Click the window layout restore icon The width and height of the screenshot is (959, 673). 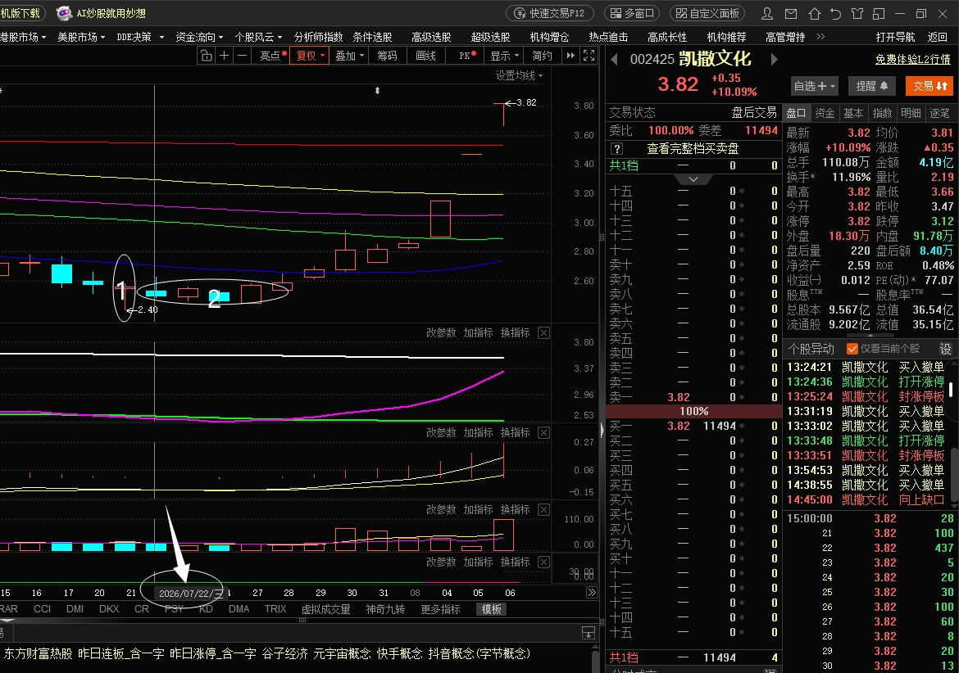(x=879, y=13)
